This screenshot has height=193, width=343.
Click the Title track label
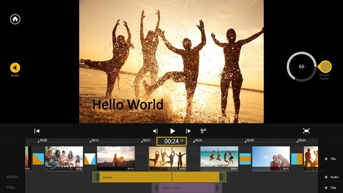click(x=11, y=187)
